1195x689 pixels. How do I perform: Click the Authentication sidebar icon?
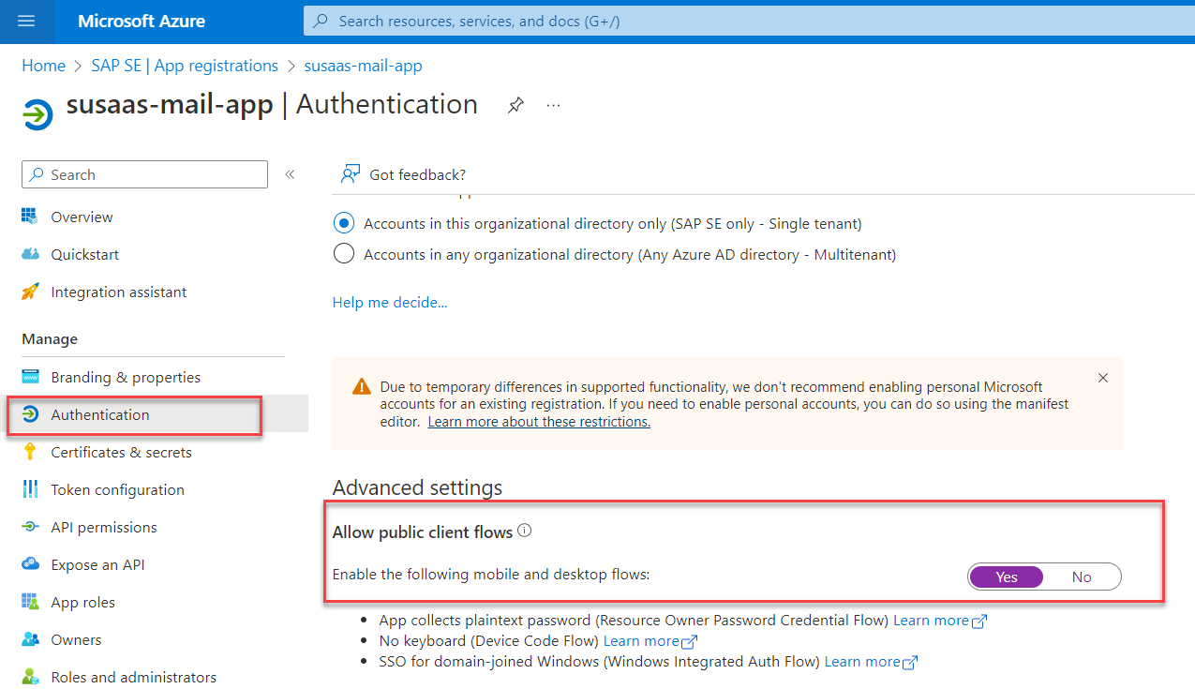click(x=31, y=414)
